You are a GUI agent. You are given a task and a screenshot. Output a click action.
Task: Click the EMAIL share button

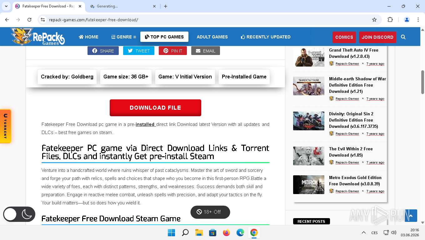206,51
